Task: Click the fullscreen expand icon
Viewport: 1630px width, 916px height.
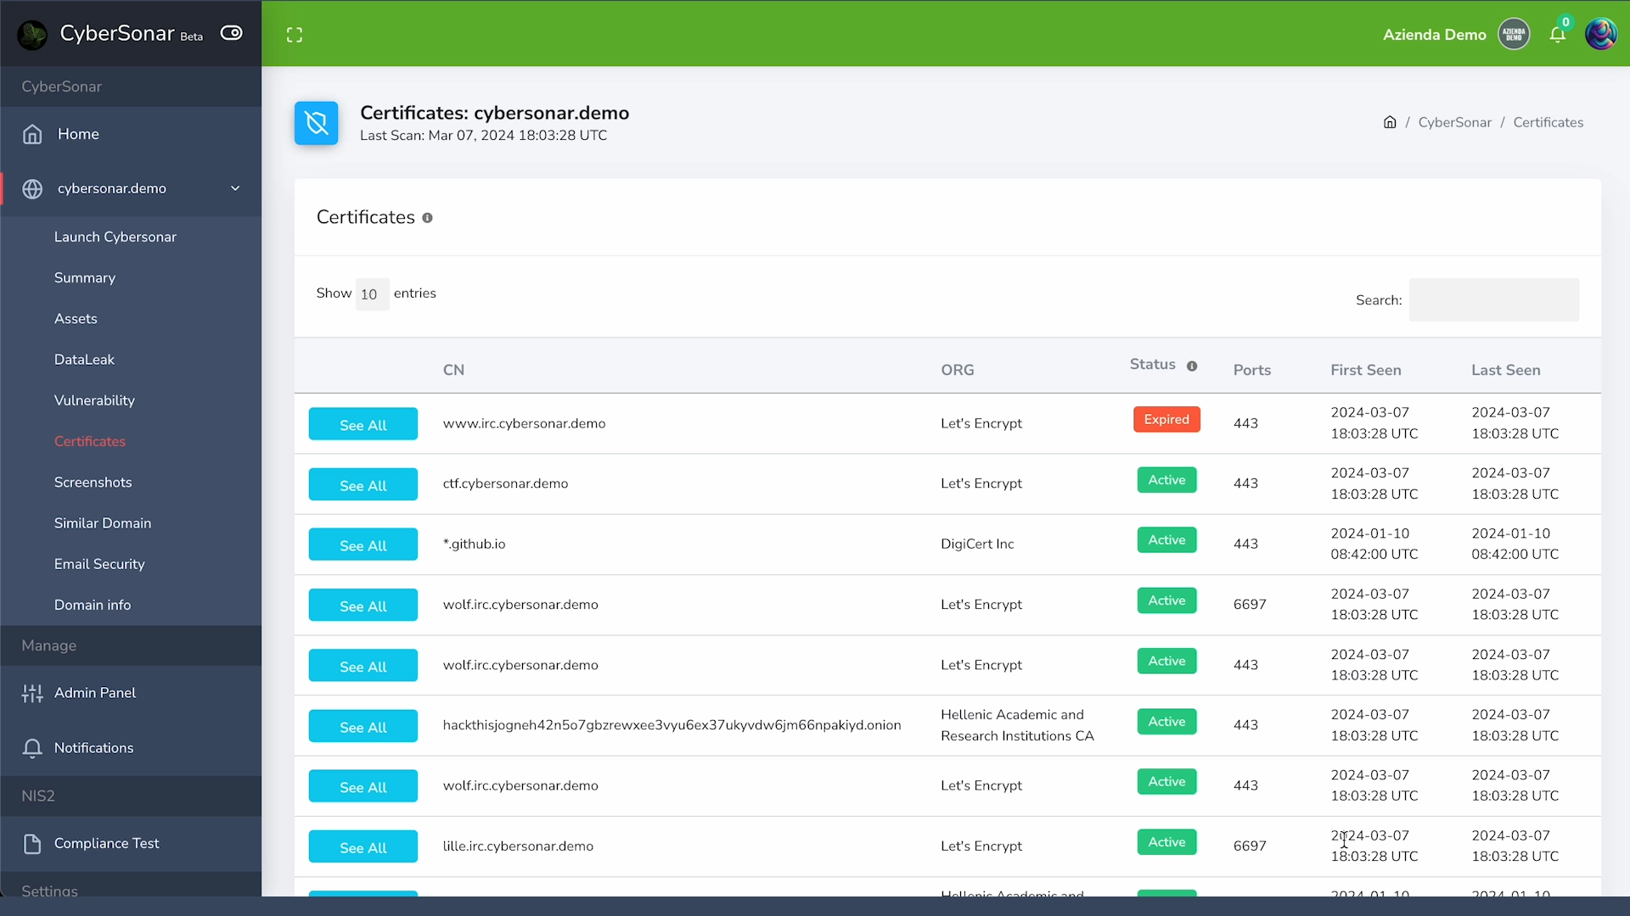Action: tap(295, 35)
